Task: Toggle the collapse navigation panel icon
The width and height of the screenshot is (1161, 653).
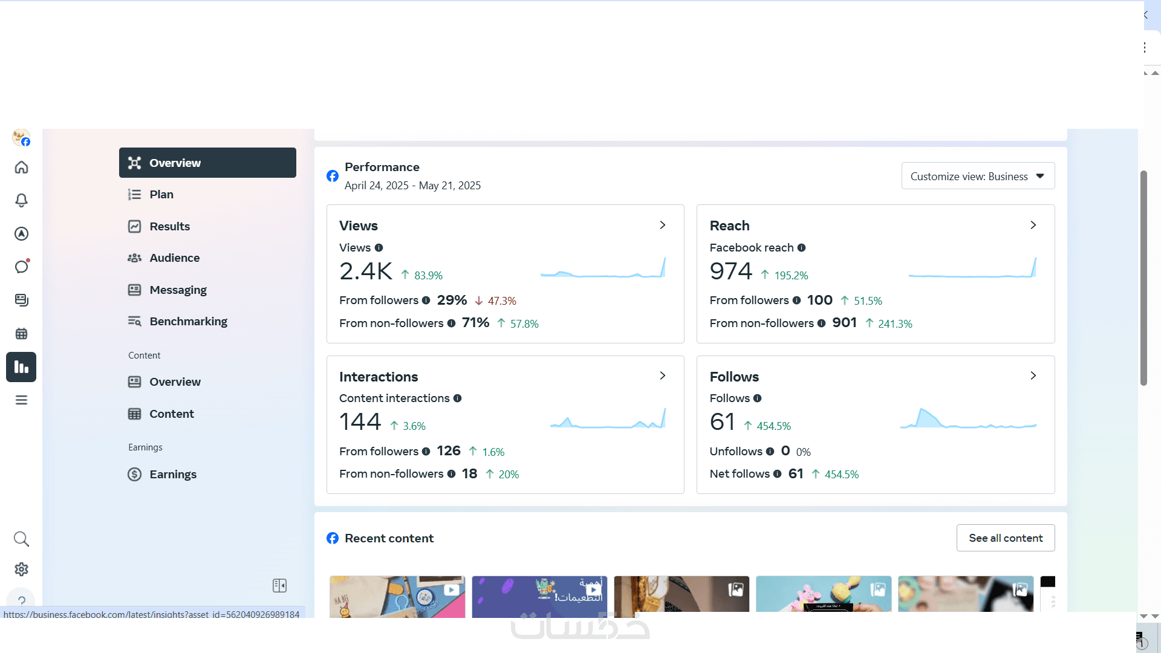Action: [x=279, y=585]
